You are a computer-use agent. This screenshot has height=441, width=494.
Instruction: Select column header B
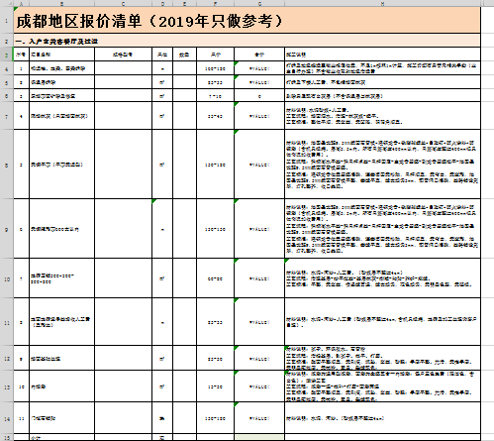(x=61, y=3)
